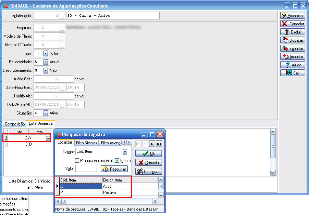The width and height of the screenshot is (309, 215).
Task: Click the Cancelar button in main window
Action: point(293,24)
